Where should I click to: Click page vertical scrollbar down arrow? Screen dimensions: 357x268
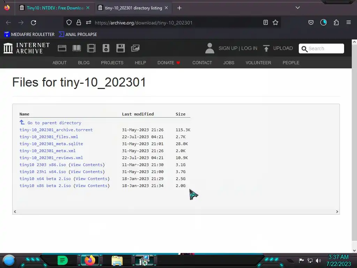354,251
